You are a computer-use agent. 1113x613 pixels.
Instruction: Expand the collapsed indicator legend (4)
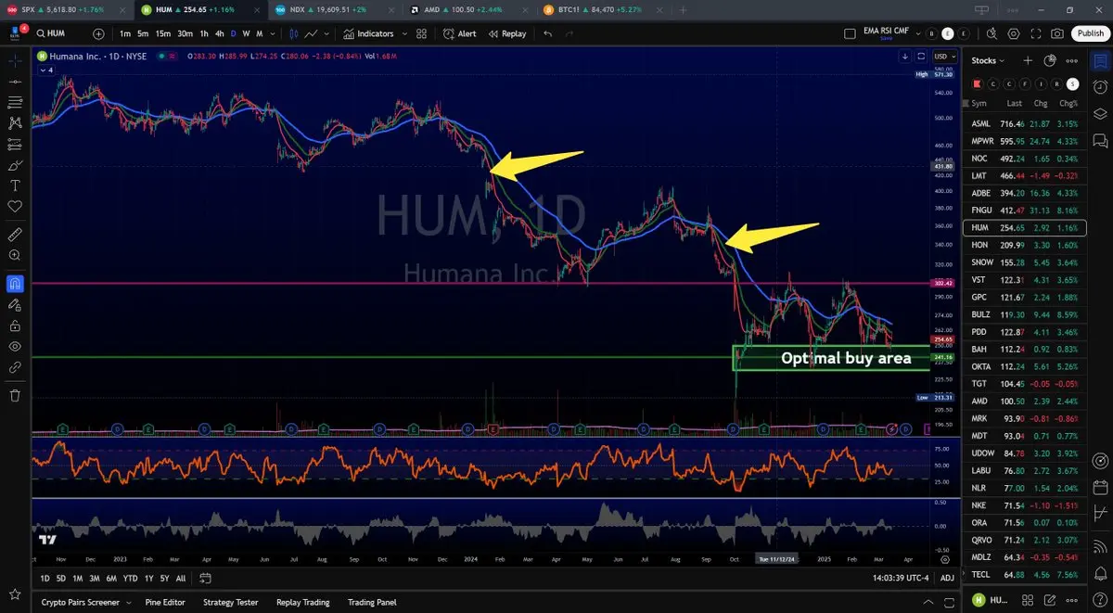47,70
